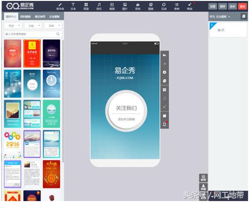
Task: Select the EQXIU.COM subtitle on canvas
Action: [125, 78]
